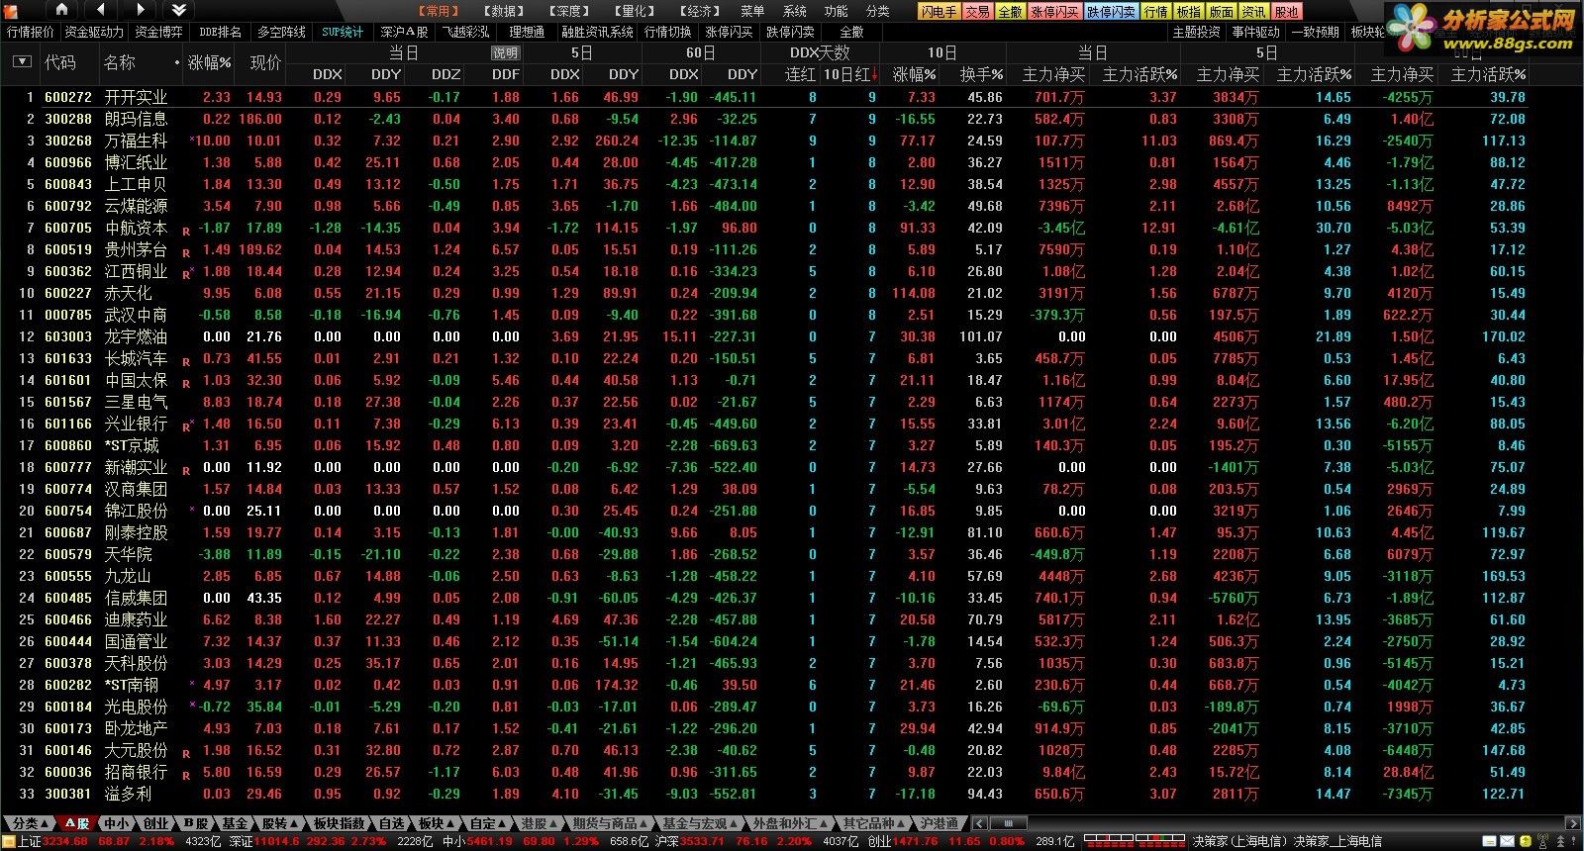The height and width of the screenshot is (851, 1584).
Task: Expand the 期货与商品▲ bottom tab menu
Action: click(x=610, y=823)
